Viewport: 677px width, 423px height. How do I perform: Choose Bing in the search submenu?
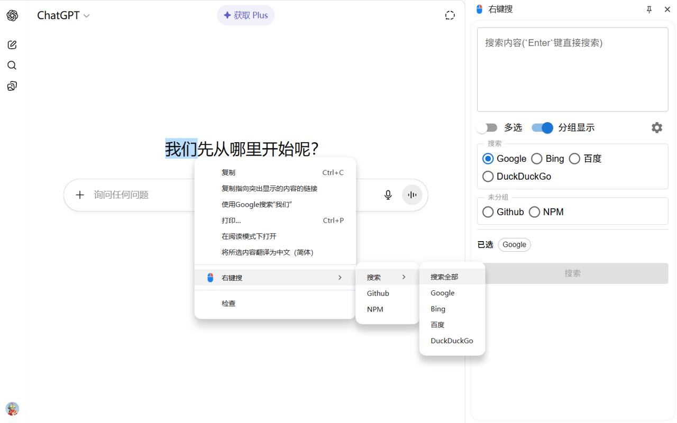452,308
